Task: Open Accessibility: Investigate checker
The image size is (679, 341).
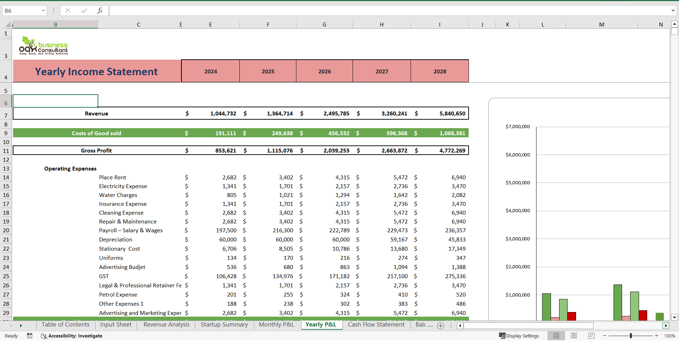Action: point(71,336)
